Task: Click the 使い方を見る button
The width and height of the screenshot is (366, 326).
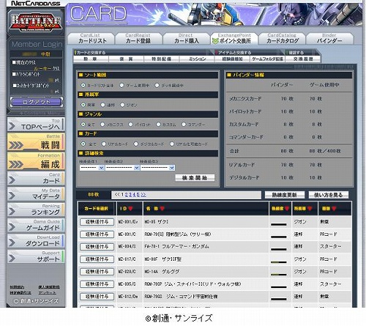Action: point(329,195)
